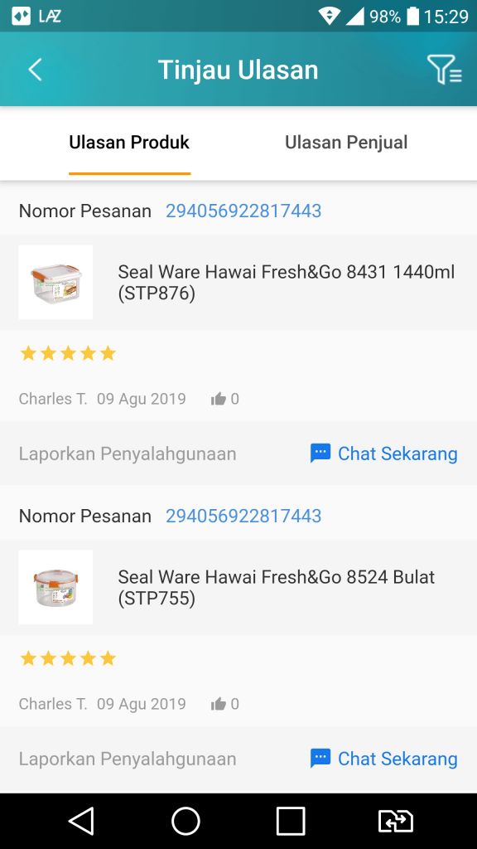The height and width of the screenshot is (849, 477).
Task: Switch to Ulasan Penjual tab
Action: tap(346, 143)
